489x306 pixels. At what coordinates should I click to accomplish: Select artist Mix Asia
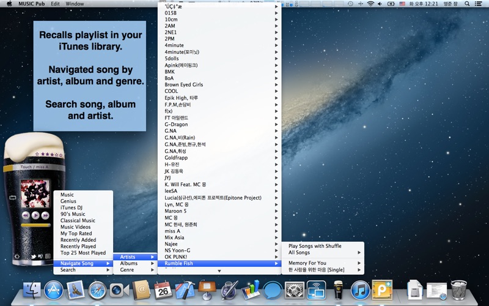click(x=219, y=237)
